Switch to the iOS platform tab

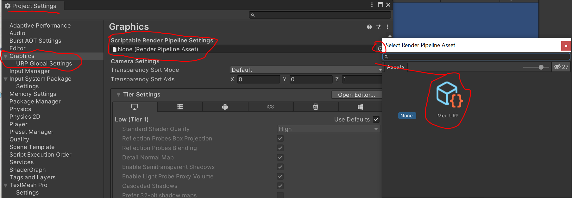270,107
